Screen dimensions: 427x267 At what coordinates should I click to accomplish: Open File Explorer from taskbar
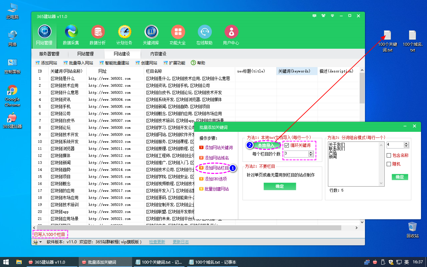(19, 262)
